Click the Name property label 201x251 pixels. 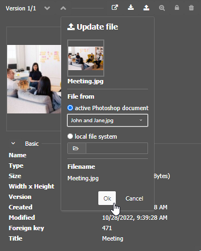tap(17, 155)
